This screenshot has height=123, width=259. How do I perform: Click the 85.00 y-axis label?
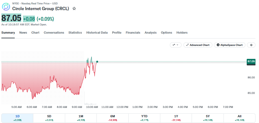(x=251, y=93)
